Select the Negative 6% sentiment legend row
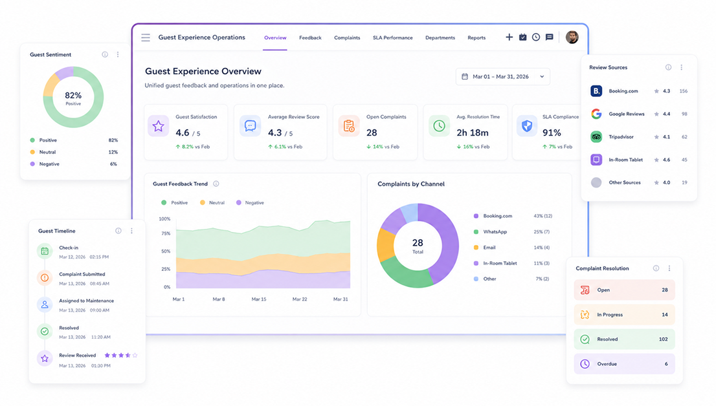This screenshot has width=716, height=406. click(x=74, y=164)
